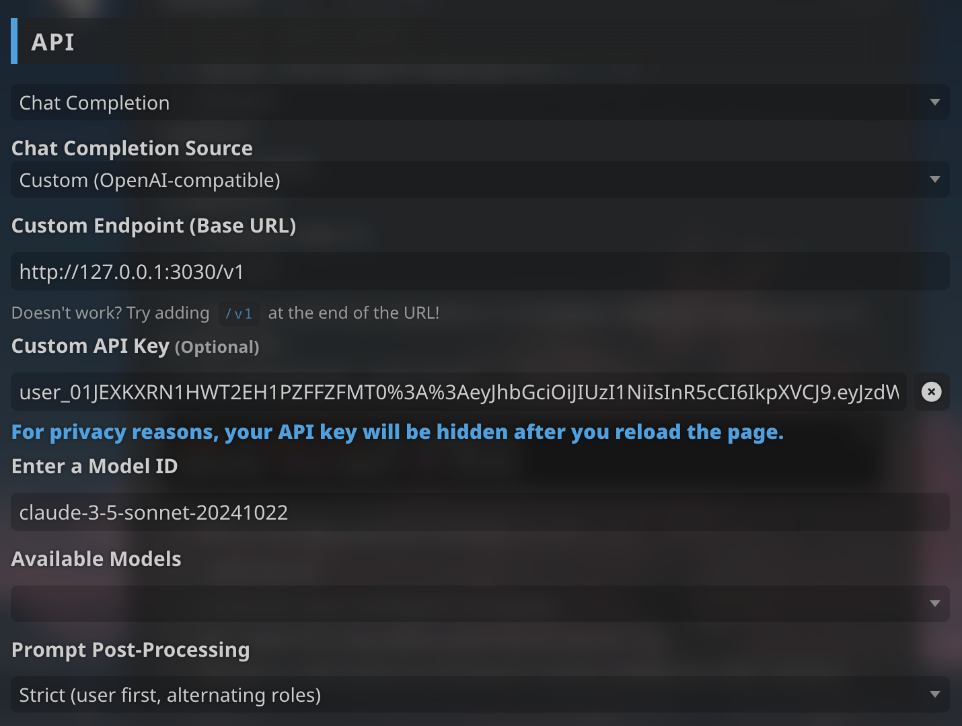Screen dimensions: 962x726
Task: Click the API section heading
Action: (52, 42)
